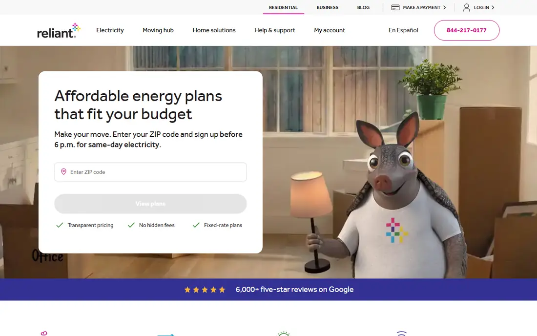Viewport: 537px width, 336px height.
Task: Click the Fixed-rate plans text
Action: [223, 225]
